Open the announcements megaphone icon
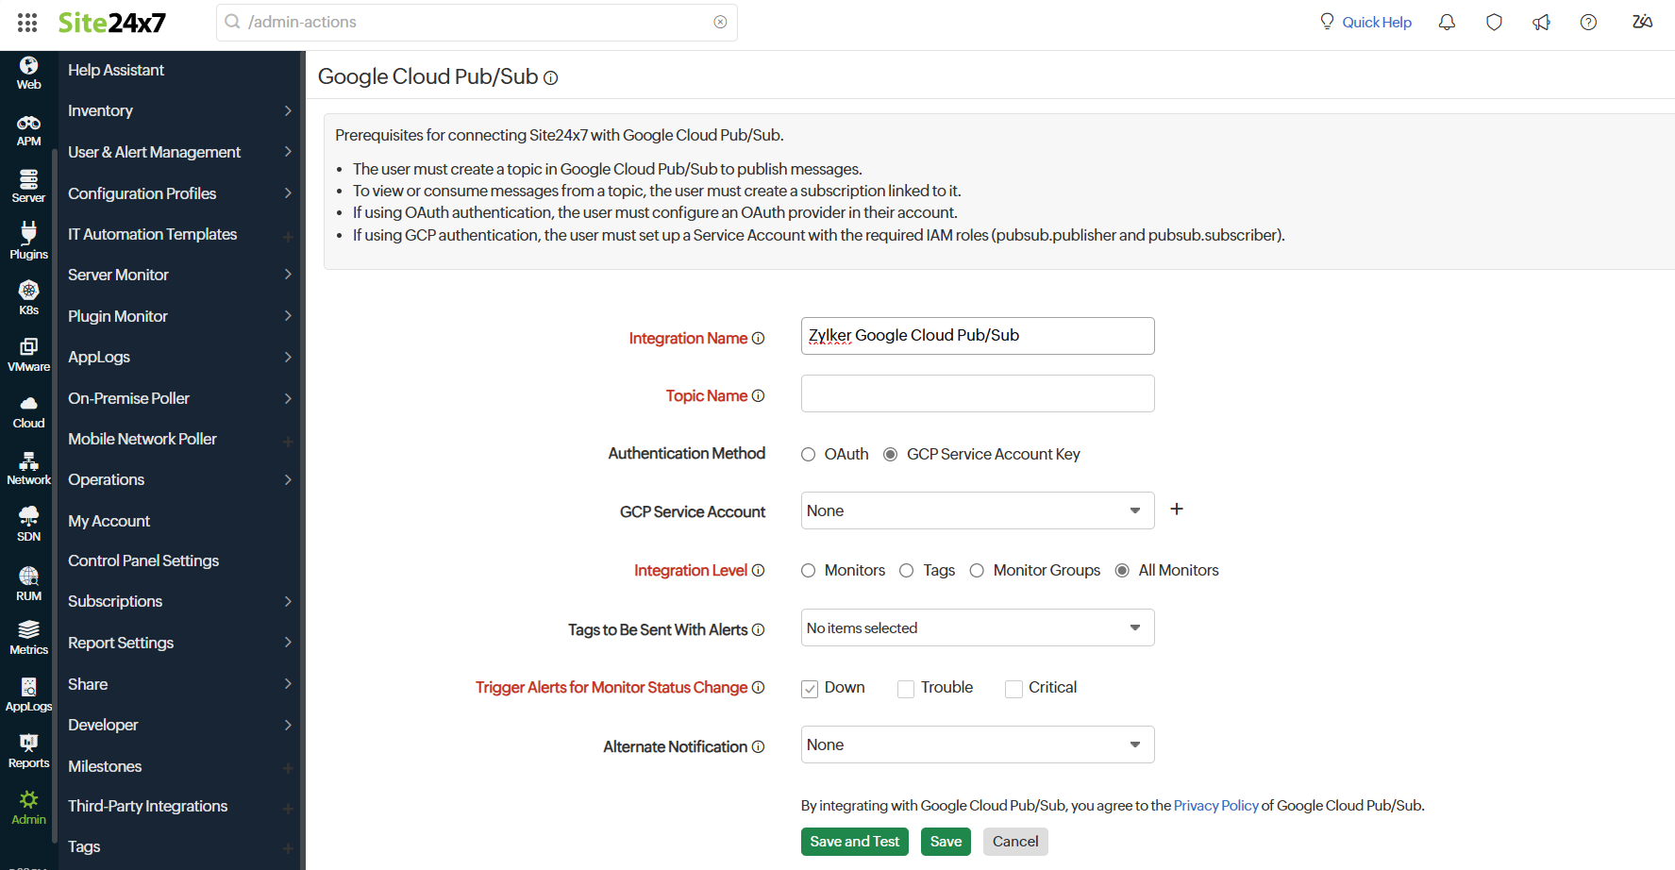 point(1541,23)
